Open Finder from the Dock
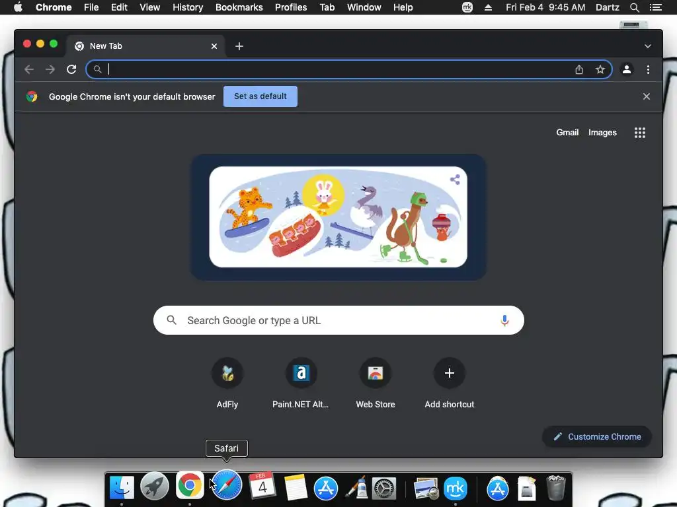The image size is (677, 507). [x=122, y=487]
